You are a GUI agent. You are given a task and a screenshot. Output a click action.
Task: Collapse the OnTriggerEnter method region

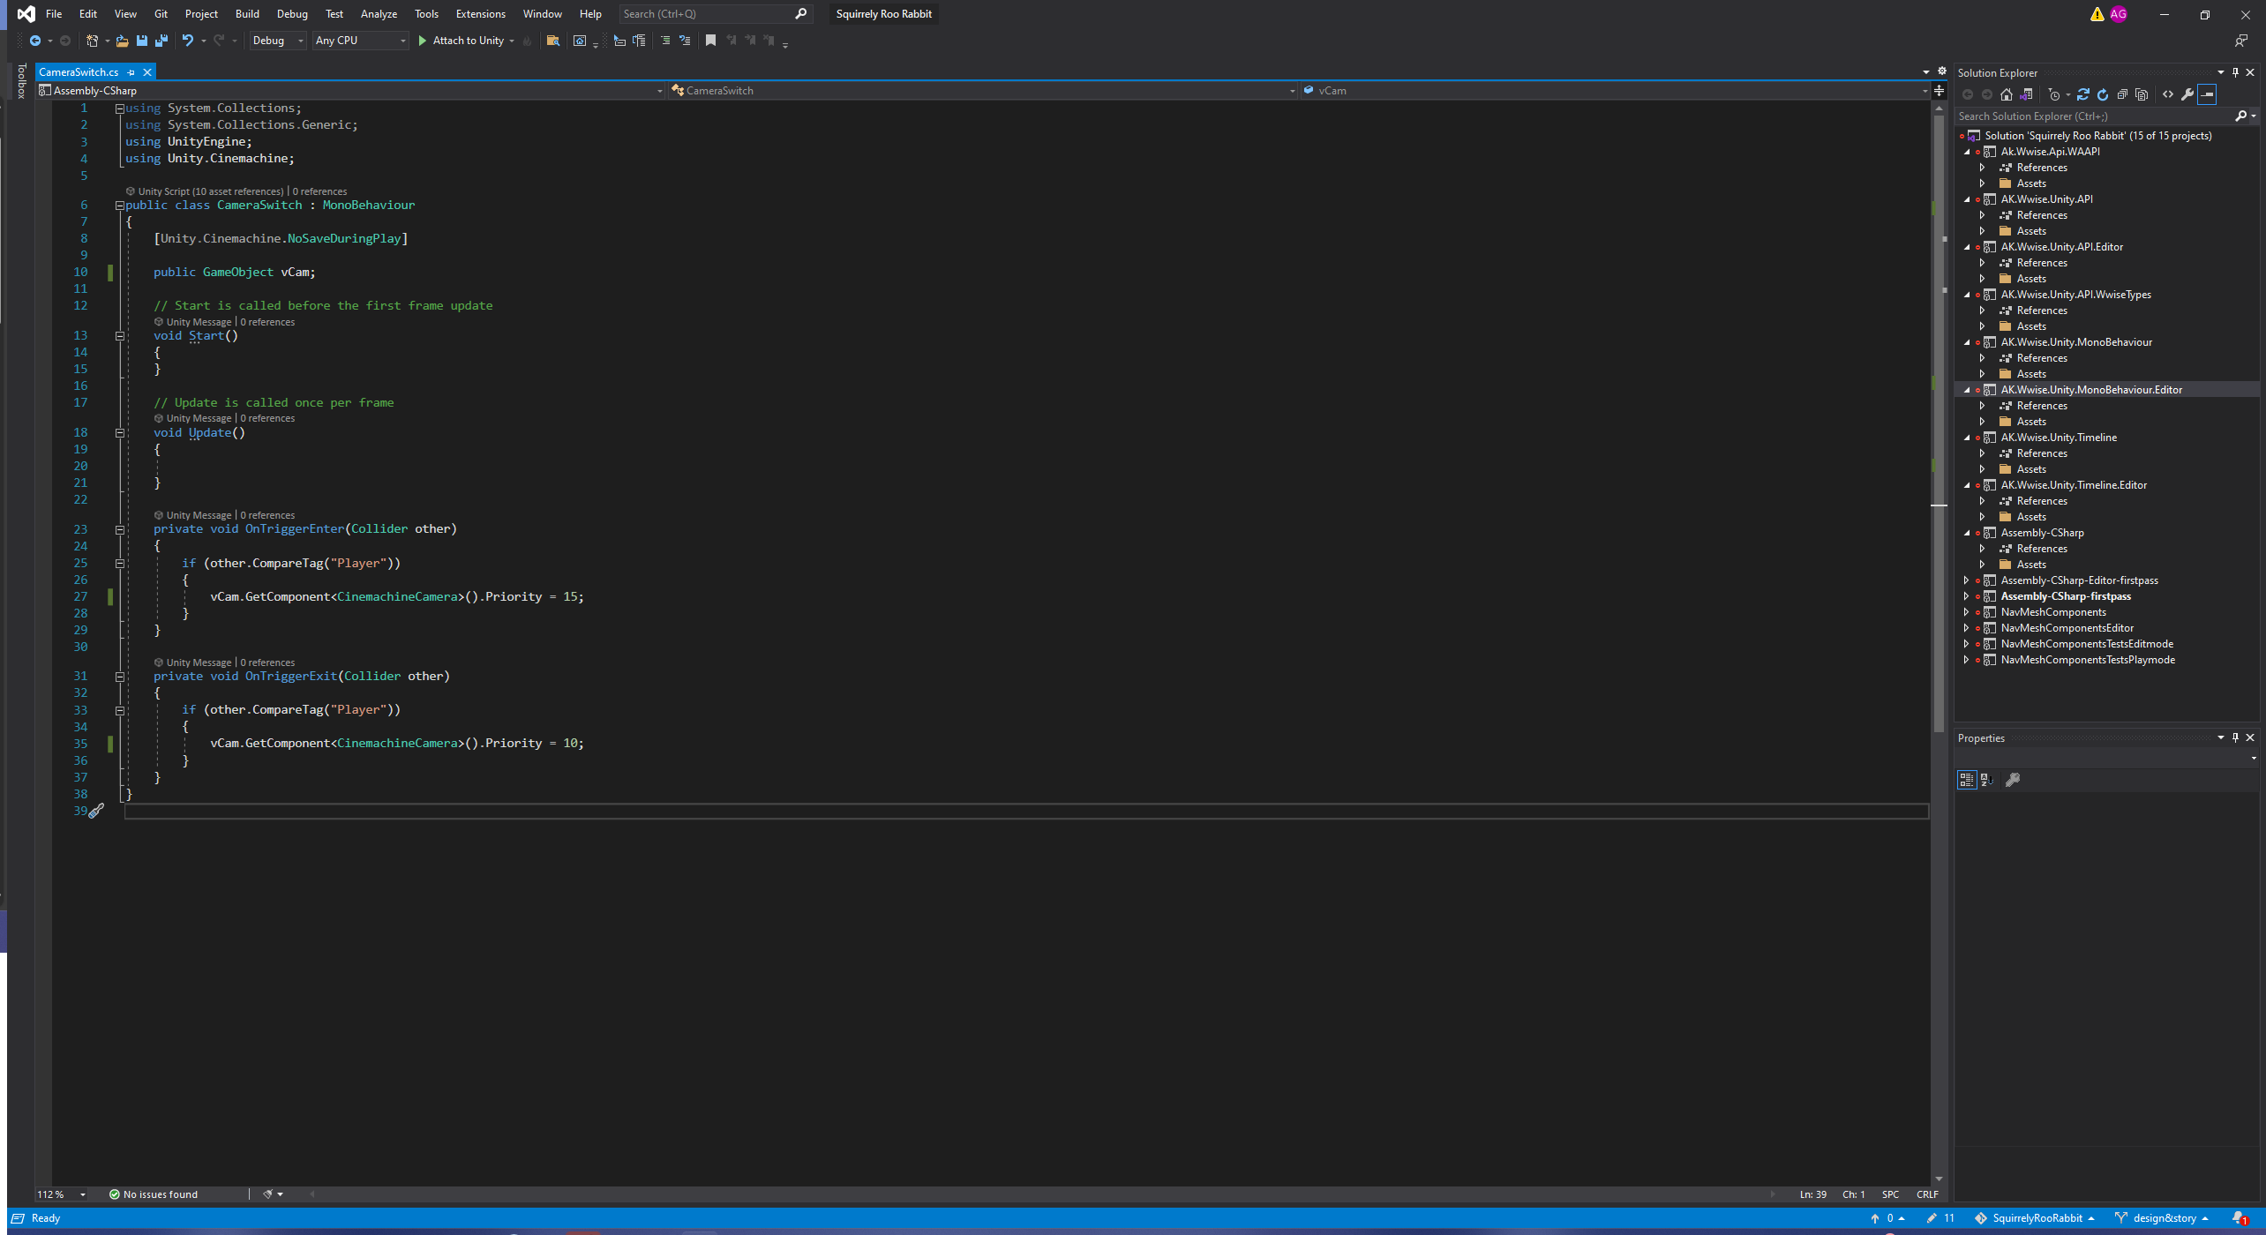tap(120, 530)
